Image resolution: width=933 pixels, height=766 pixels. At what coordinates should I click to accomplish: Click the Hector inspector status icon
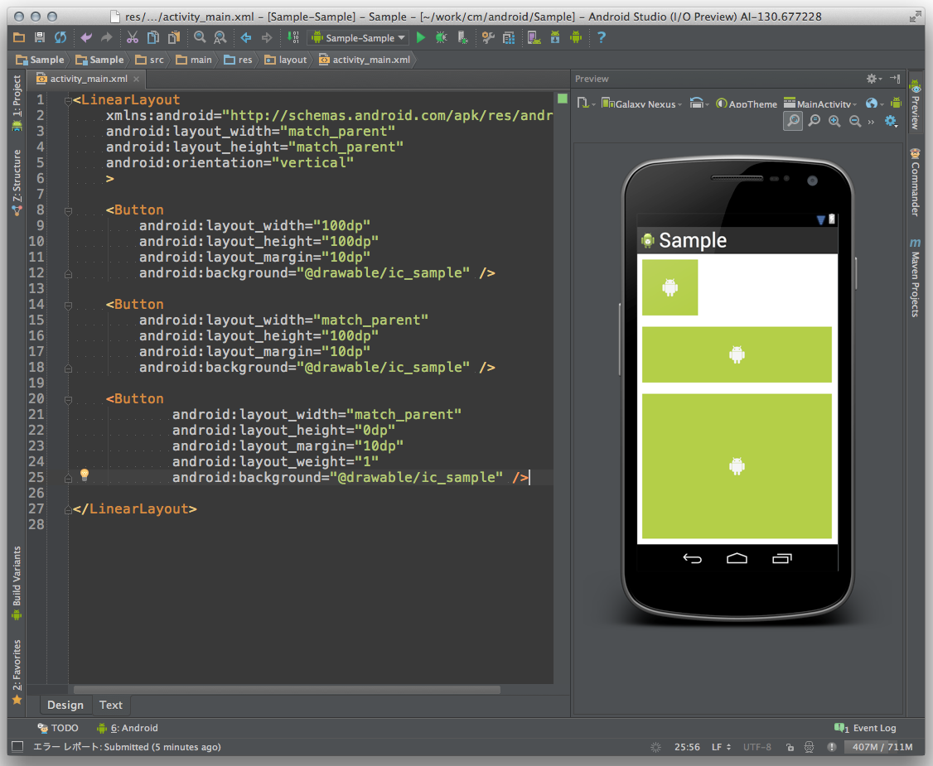(x=810, y=746)
